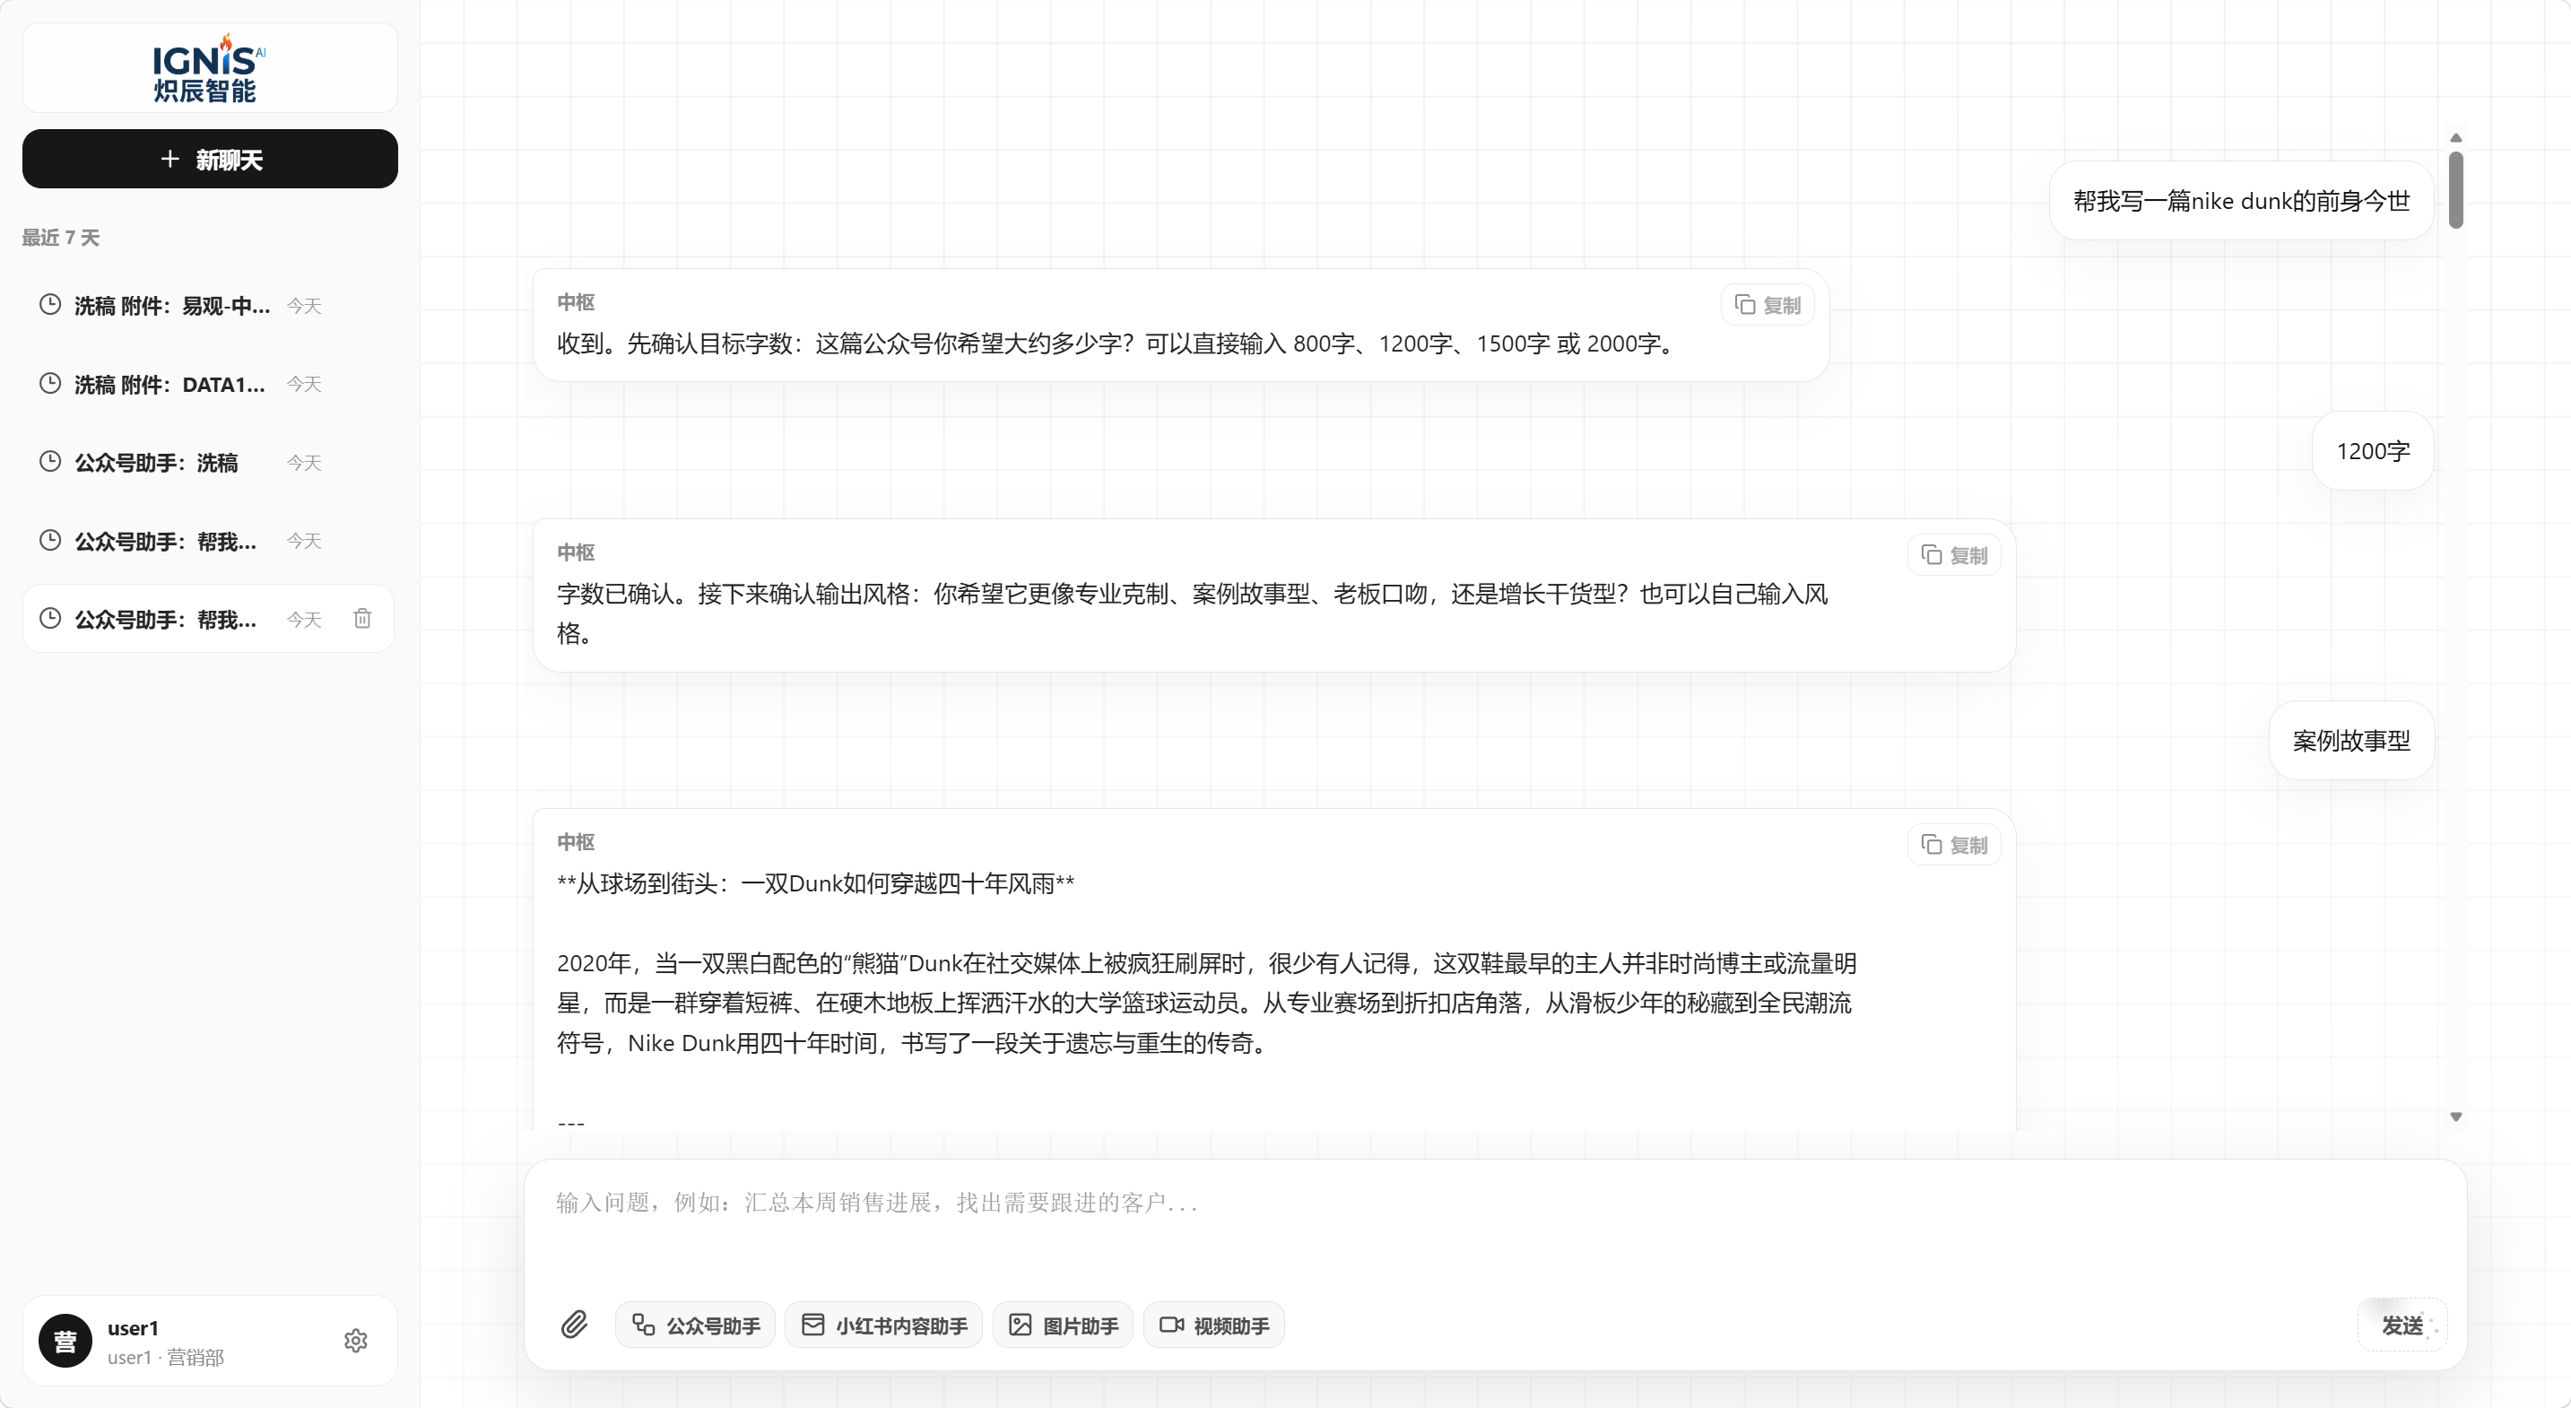Click the chat scrollbar up arrow

(x=2455, y=138)
